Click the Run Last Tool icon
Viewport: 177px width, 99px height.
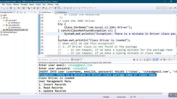click(x=29, y=8)
